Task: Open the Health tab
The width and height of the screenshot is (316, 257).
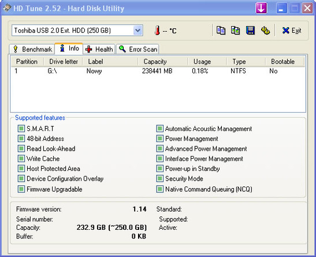Action: click(x=99, y=49)
